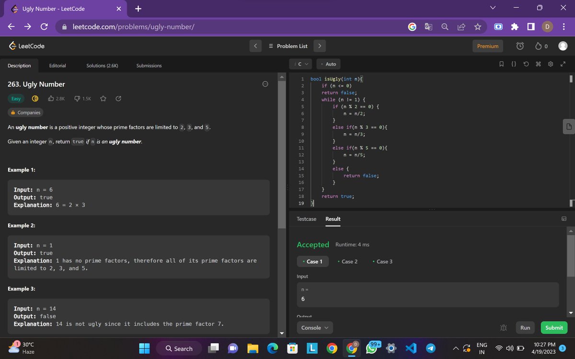
Task: Click the Windows Start button
Action: 144,349
